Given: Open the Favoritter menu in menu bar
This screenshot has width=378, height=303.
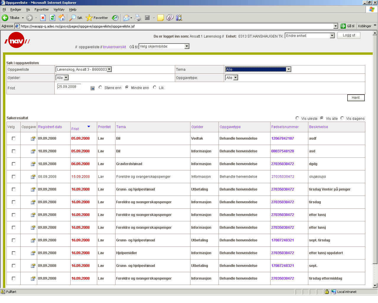Looking at the screenshot, I should pyautogui.click(x=42, y=9).
